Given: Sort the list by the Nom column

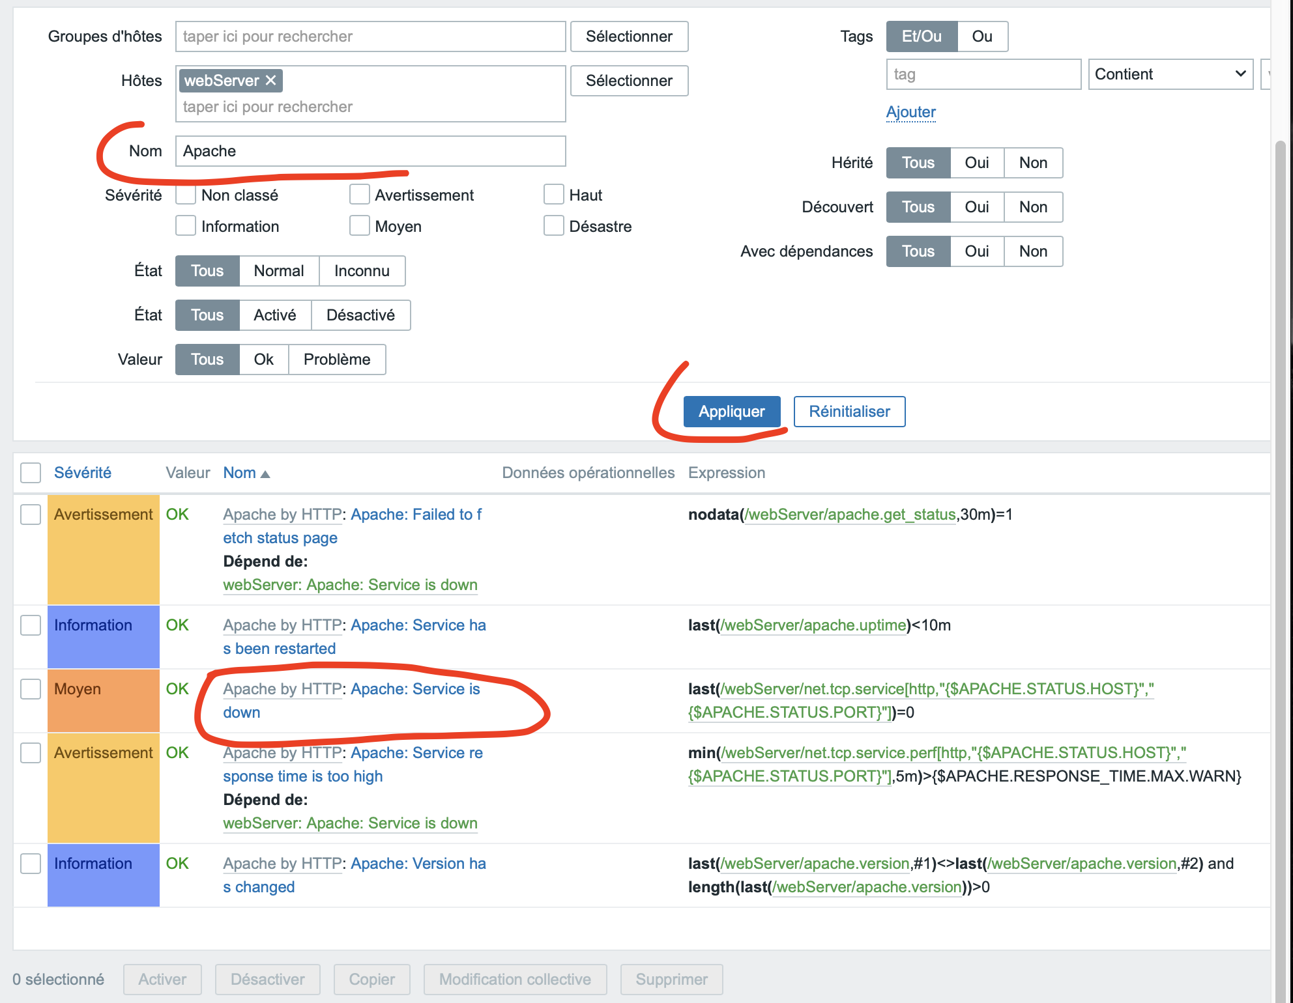Looking at the screenshot, I should coord(240,473).
